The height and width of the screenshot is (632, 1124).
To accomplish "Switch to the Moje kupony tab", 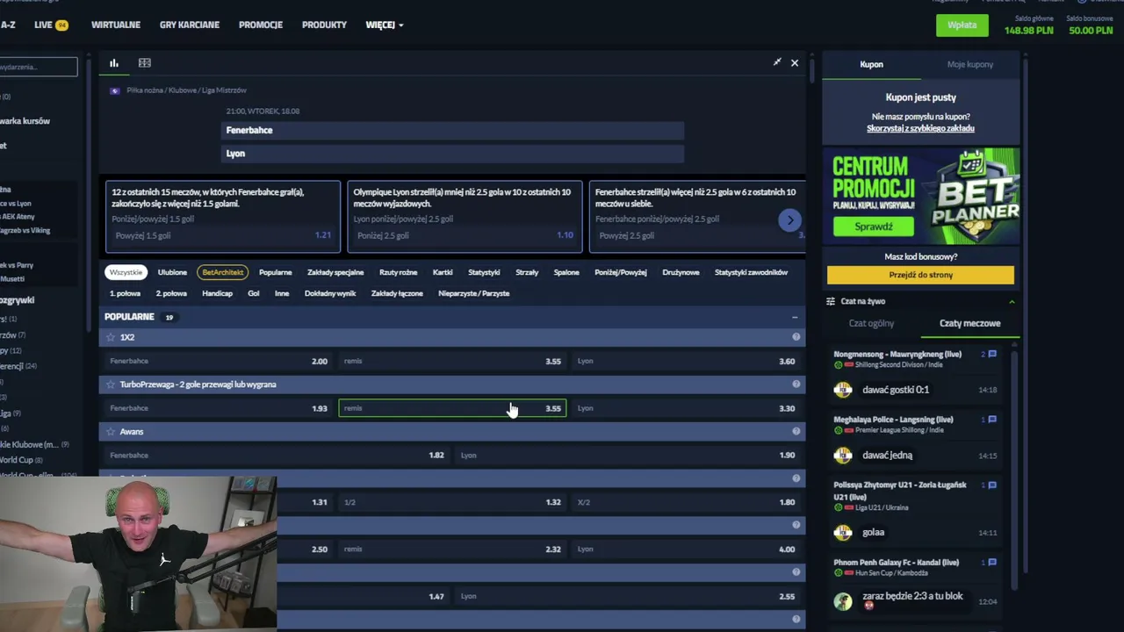I will pyautogui.click(x=970, y=64).
